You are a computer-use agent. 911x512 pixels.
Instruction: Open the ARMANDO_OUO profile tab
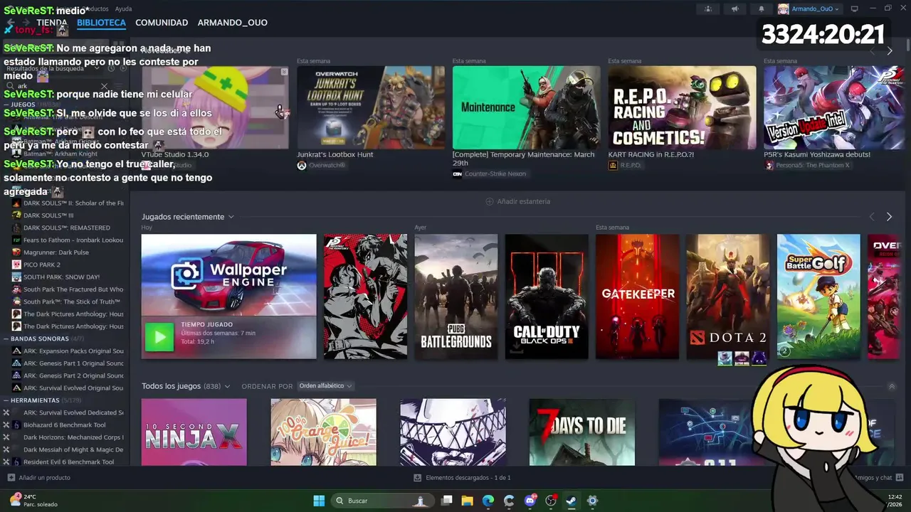(233, 23)
